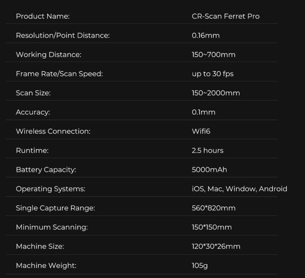Select the 150*150mm minimum scanning value
Image resolution: width=305 pixels, height=278 pixels.
pyautogui.click(x=212, y=227)
